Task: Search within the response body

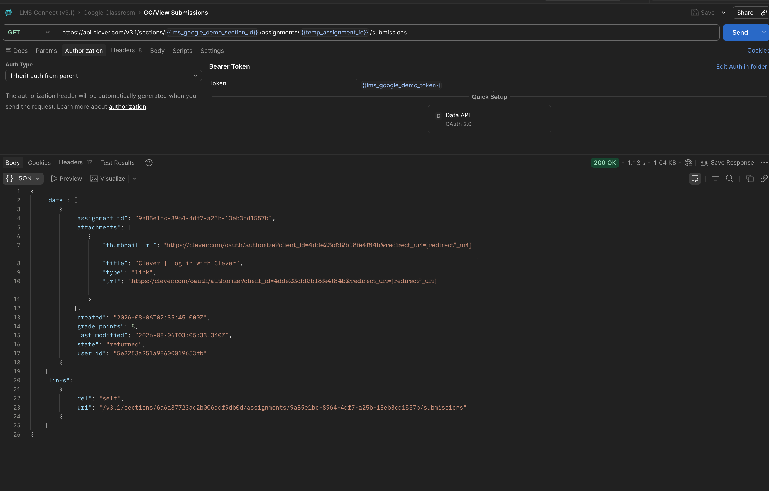Action: (729, 178)
